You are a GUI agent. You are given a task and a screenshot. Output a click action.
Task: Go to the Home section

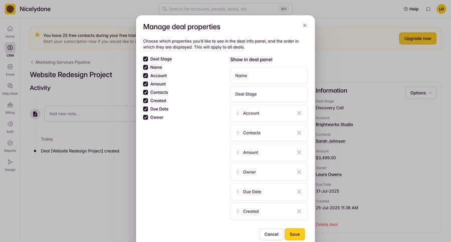tap(10, 31)
